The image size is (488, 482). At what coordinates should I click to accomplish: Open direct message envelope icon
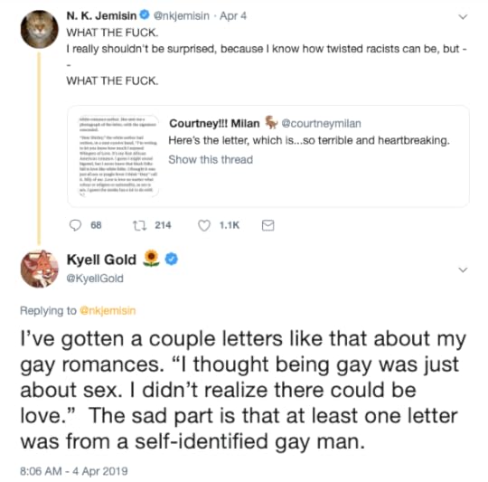click(x=268, y=225)
